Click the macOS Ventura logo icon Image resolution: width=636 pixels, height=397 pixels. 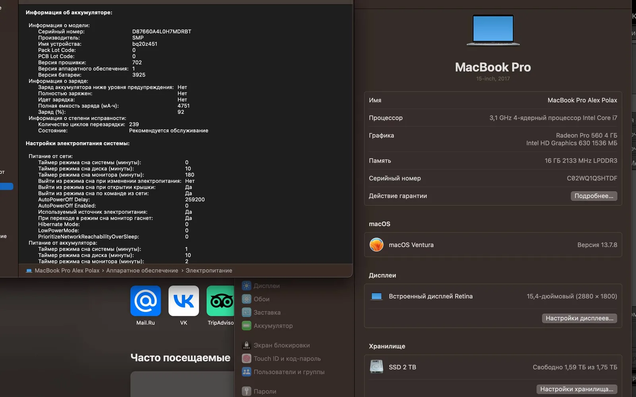pyautogui.click(x=376, y=245)
